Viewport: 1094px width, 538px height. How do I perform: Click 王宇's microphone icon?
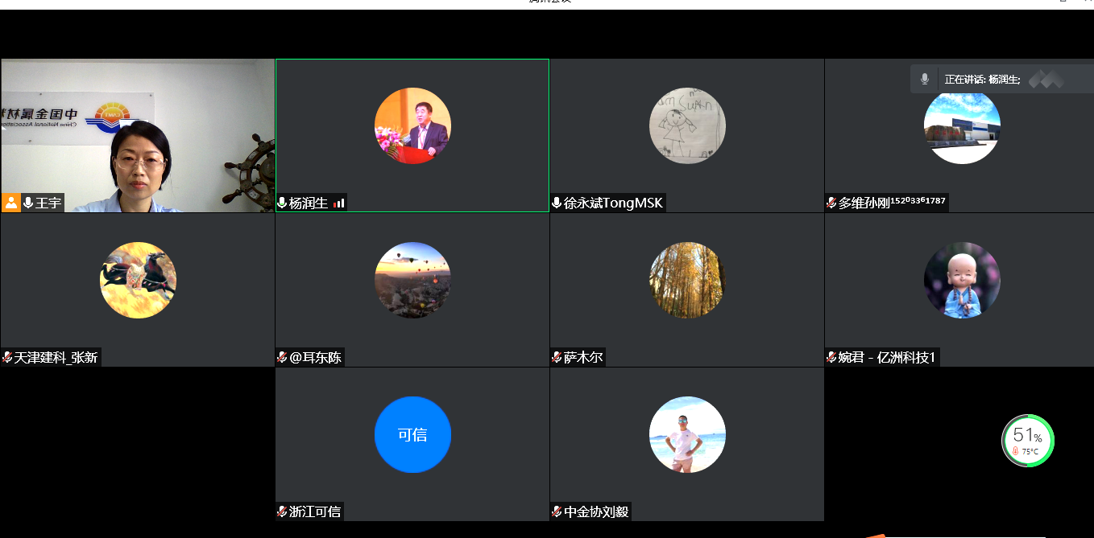click(28, 203)
